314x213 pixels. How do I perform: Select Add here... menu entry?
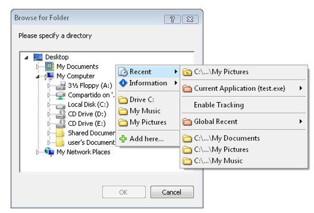coord(148,139)
